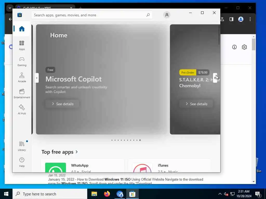Open the iTunes app card
The width and height of the screenshot is (266, 199).
pos(169,166)
